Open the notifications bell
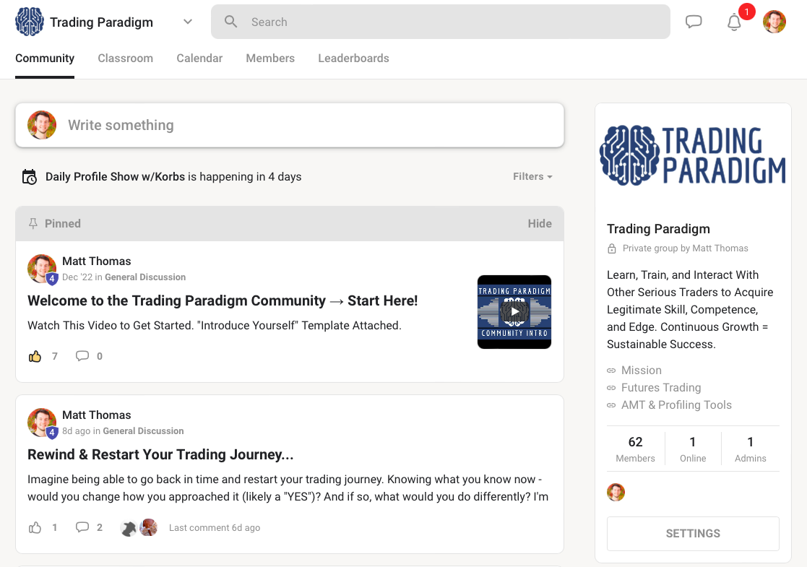 click(x=734, y=22)
